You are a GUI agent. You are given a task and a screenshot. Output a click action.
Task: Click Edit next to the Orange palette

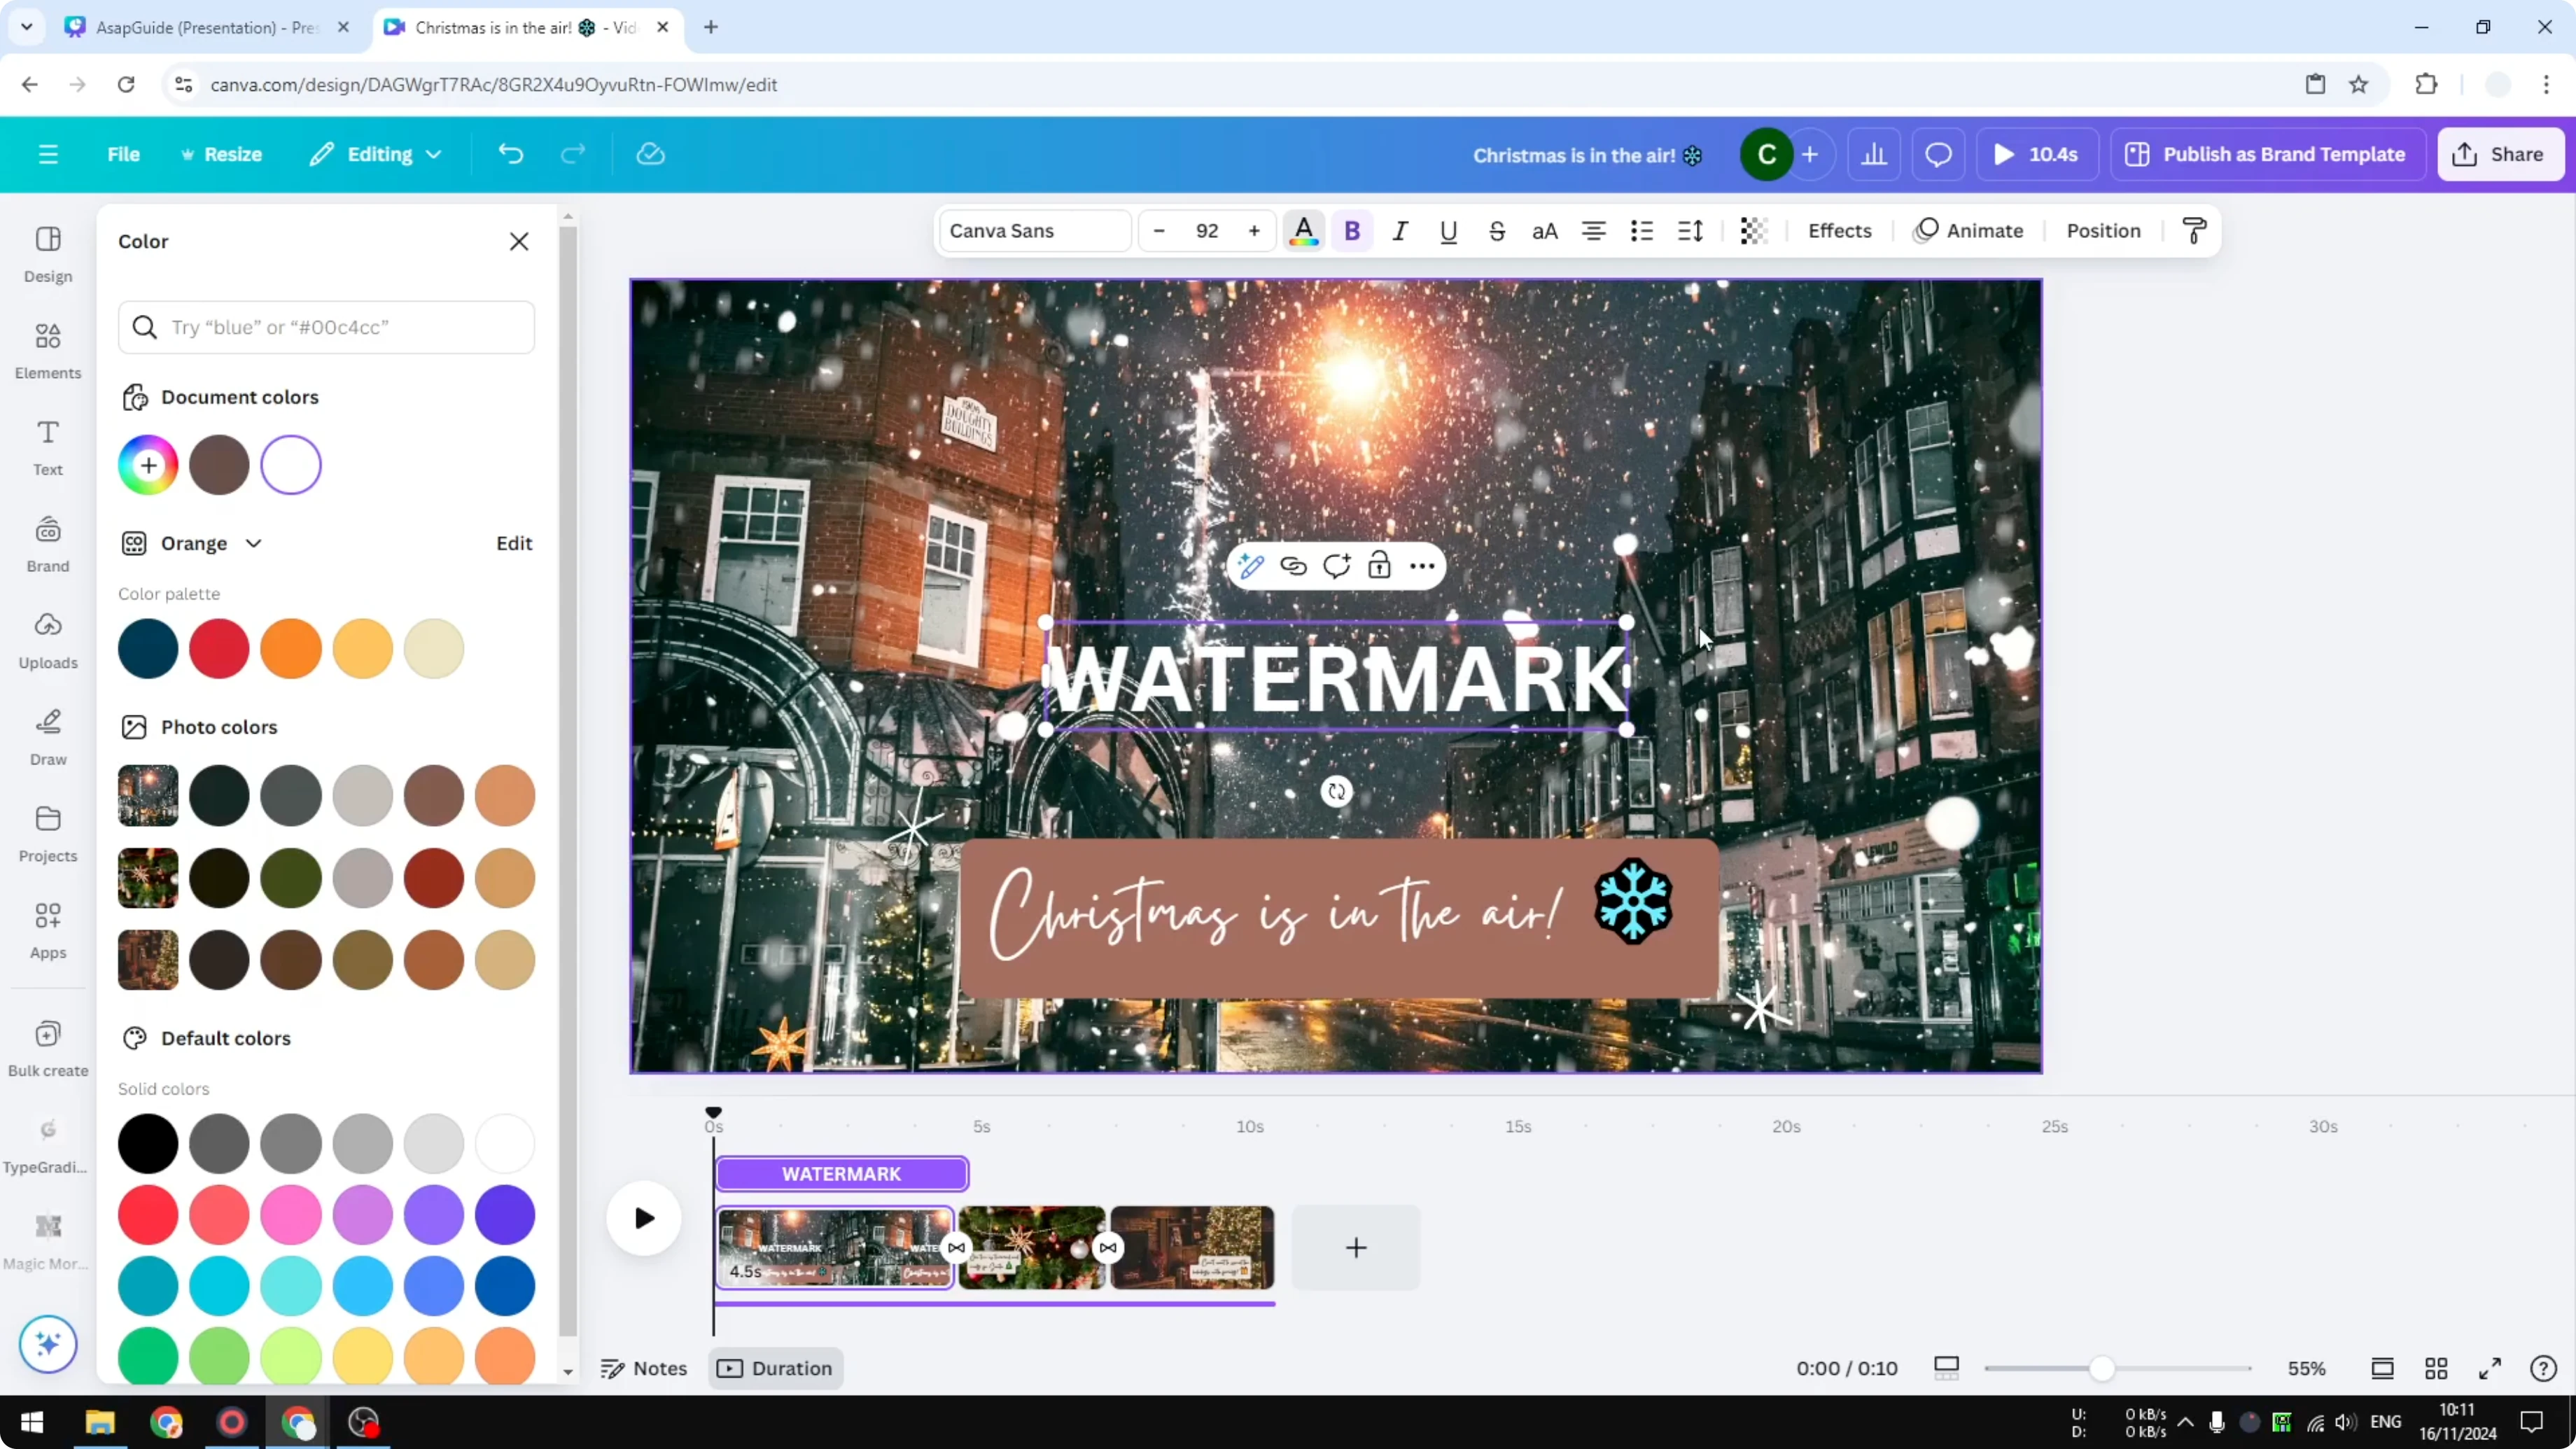[513, 543]
